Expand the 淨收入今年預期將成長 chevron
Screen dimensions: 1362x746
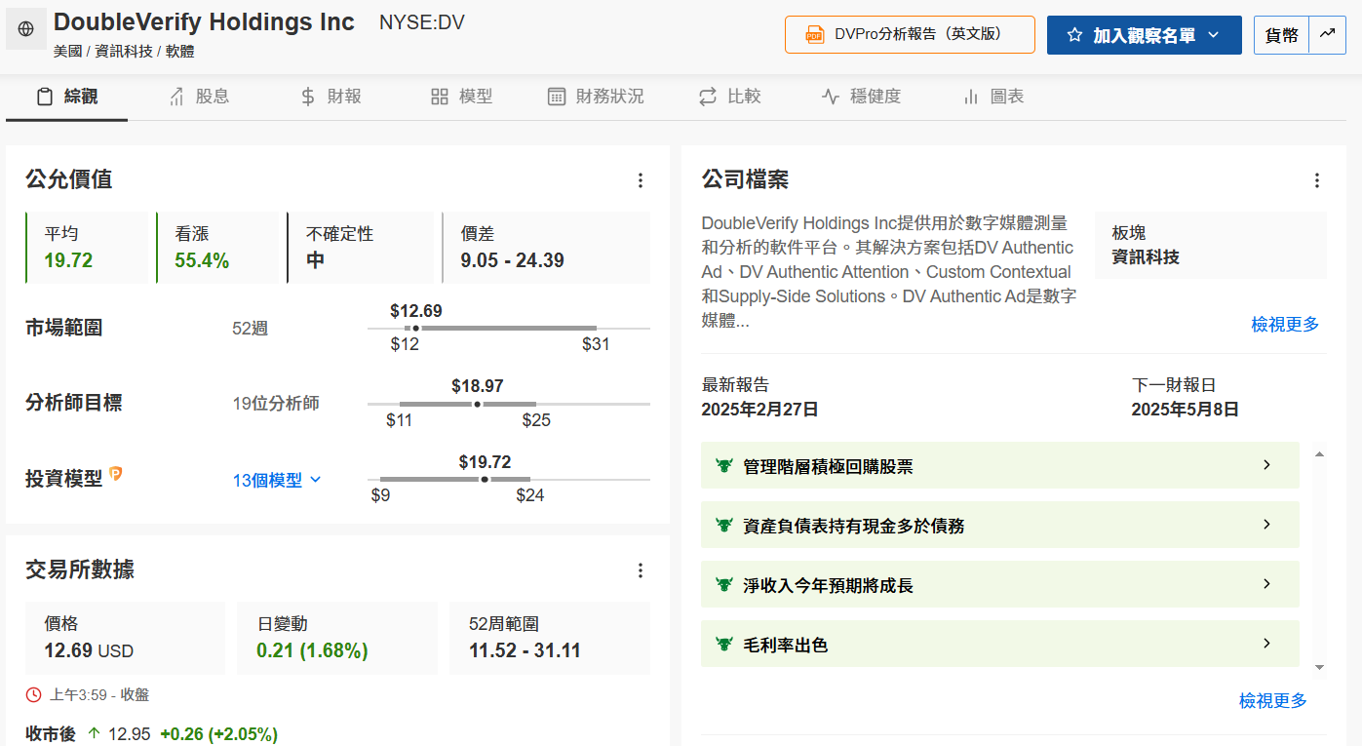1267,584
